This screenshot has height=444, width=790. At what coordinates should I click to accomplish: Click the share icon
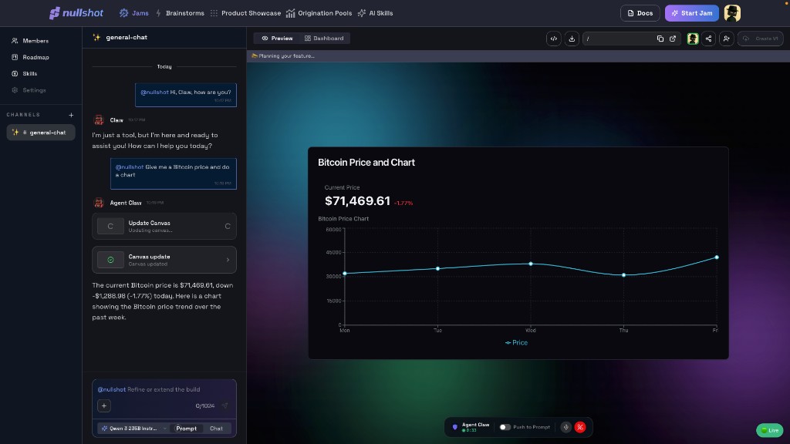tap(708, 39)
